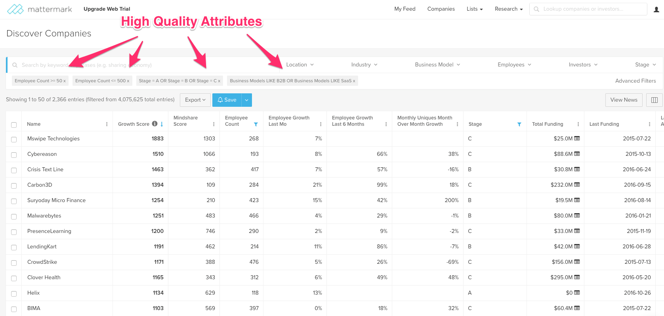
Task: Click funding details icon for Helix
Action: pos(577,293)
